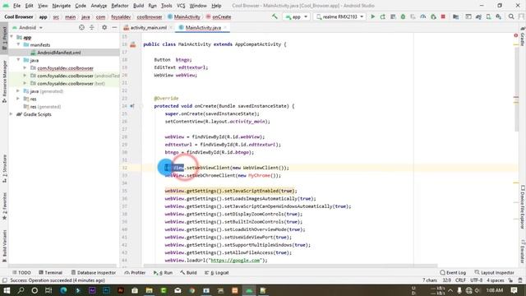Click the UTF-8 encoding in status bar
Image resolution: width=526 pixels, height=296 pixels.
pos(476,280)
